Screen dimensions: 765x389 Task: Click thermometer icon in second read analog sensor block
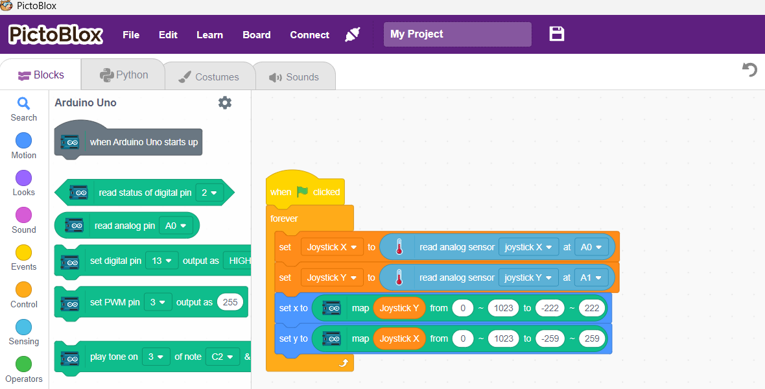click(x=399, y=277)
